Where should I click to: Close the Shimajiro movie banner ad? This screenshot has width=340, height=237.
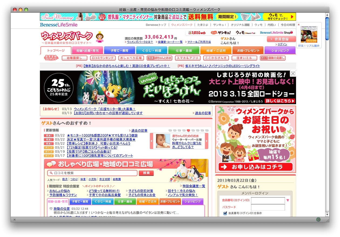tap(293, 74)
